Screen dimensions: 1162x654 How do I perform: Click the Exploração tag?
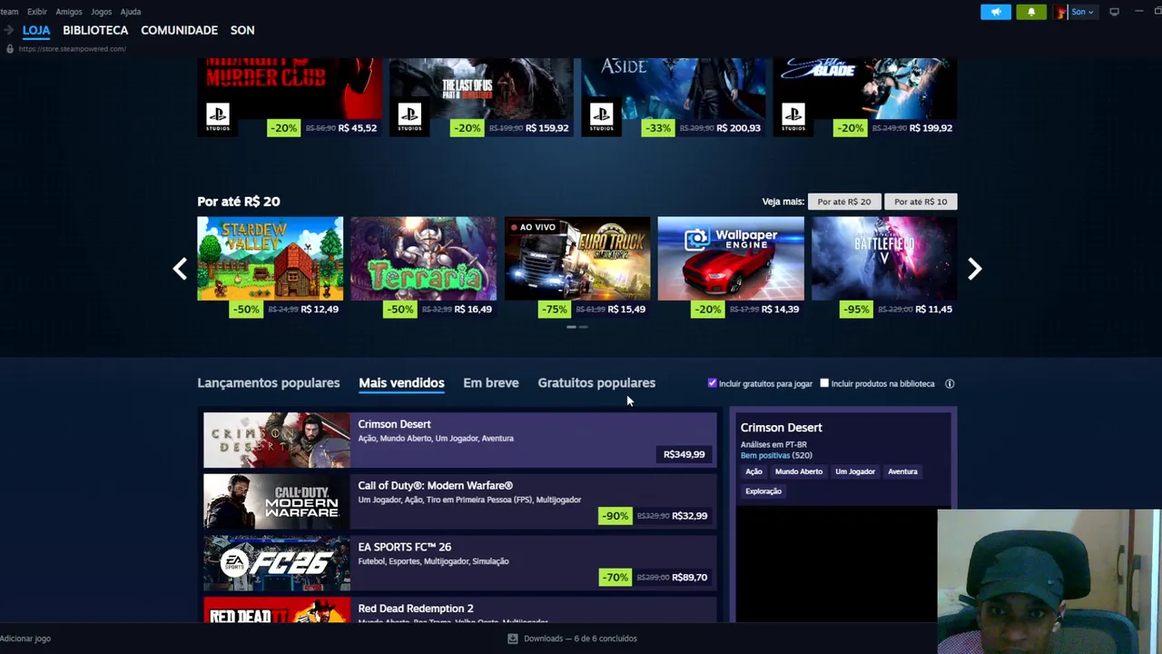pos(763,491)
